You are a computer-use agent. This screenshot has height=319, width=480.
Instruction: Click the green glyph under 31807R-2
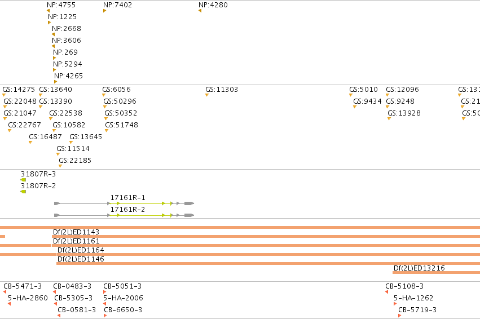click(23, 192)
